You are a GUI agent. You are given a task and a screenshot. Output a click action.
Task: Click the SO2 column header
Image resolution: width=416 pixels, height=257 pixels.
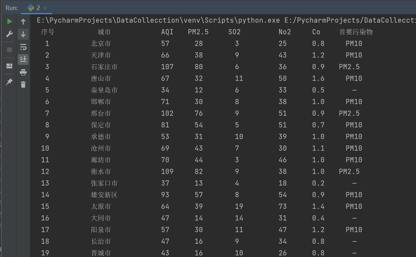pos(234,32)
